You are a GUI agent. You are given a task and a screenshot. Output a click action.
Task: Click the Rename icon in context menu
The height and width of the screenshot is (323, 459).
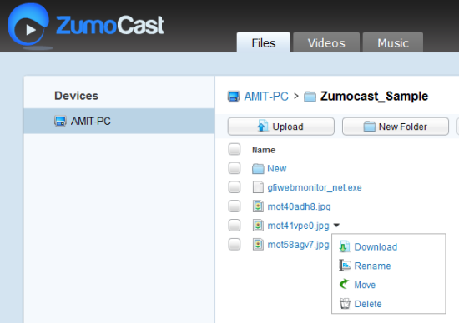tap(345, 266)
